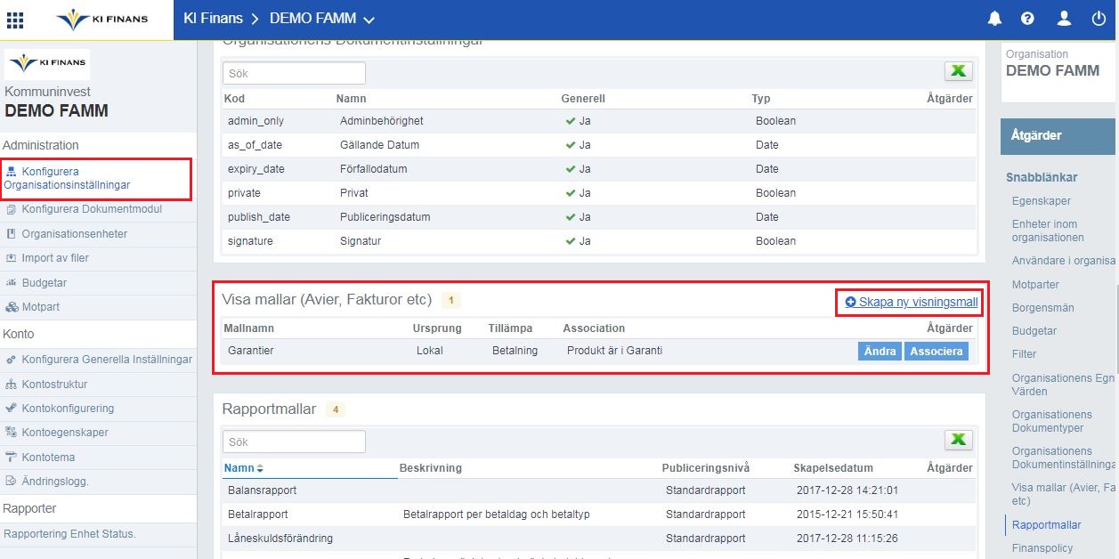Screen dimensions: 1119x559
Task: Open the apps grid menu icon
Action: 15,20
